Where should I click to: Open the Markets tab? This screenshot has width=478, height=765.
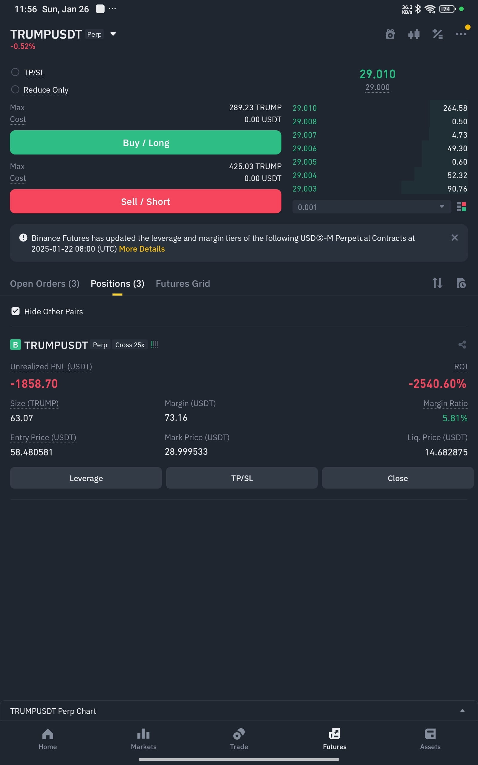[143, 739]
